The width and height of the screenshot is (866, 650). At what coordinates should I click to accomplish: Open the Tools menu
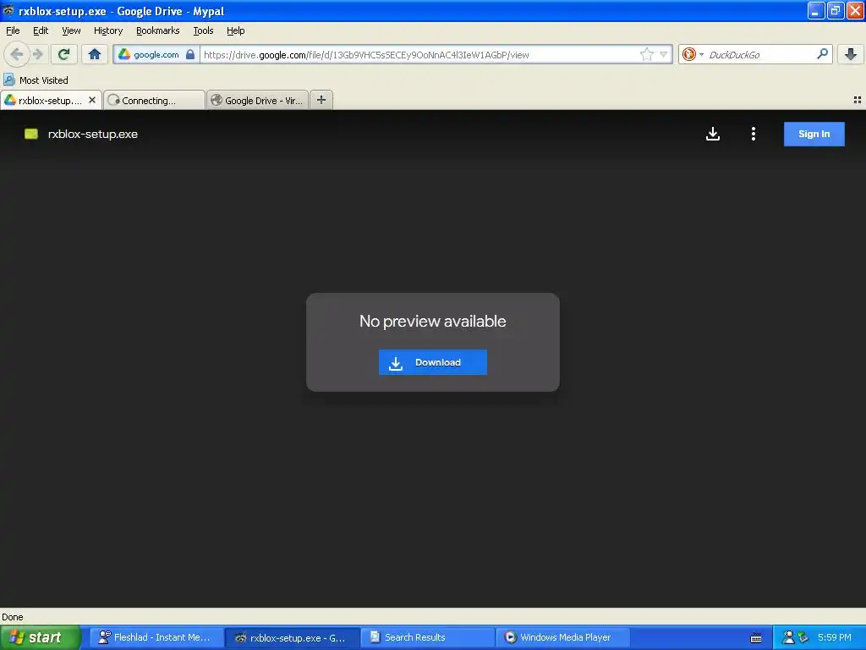(203, 30)
